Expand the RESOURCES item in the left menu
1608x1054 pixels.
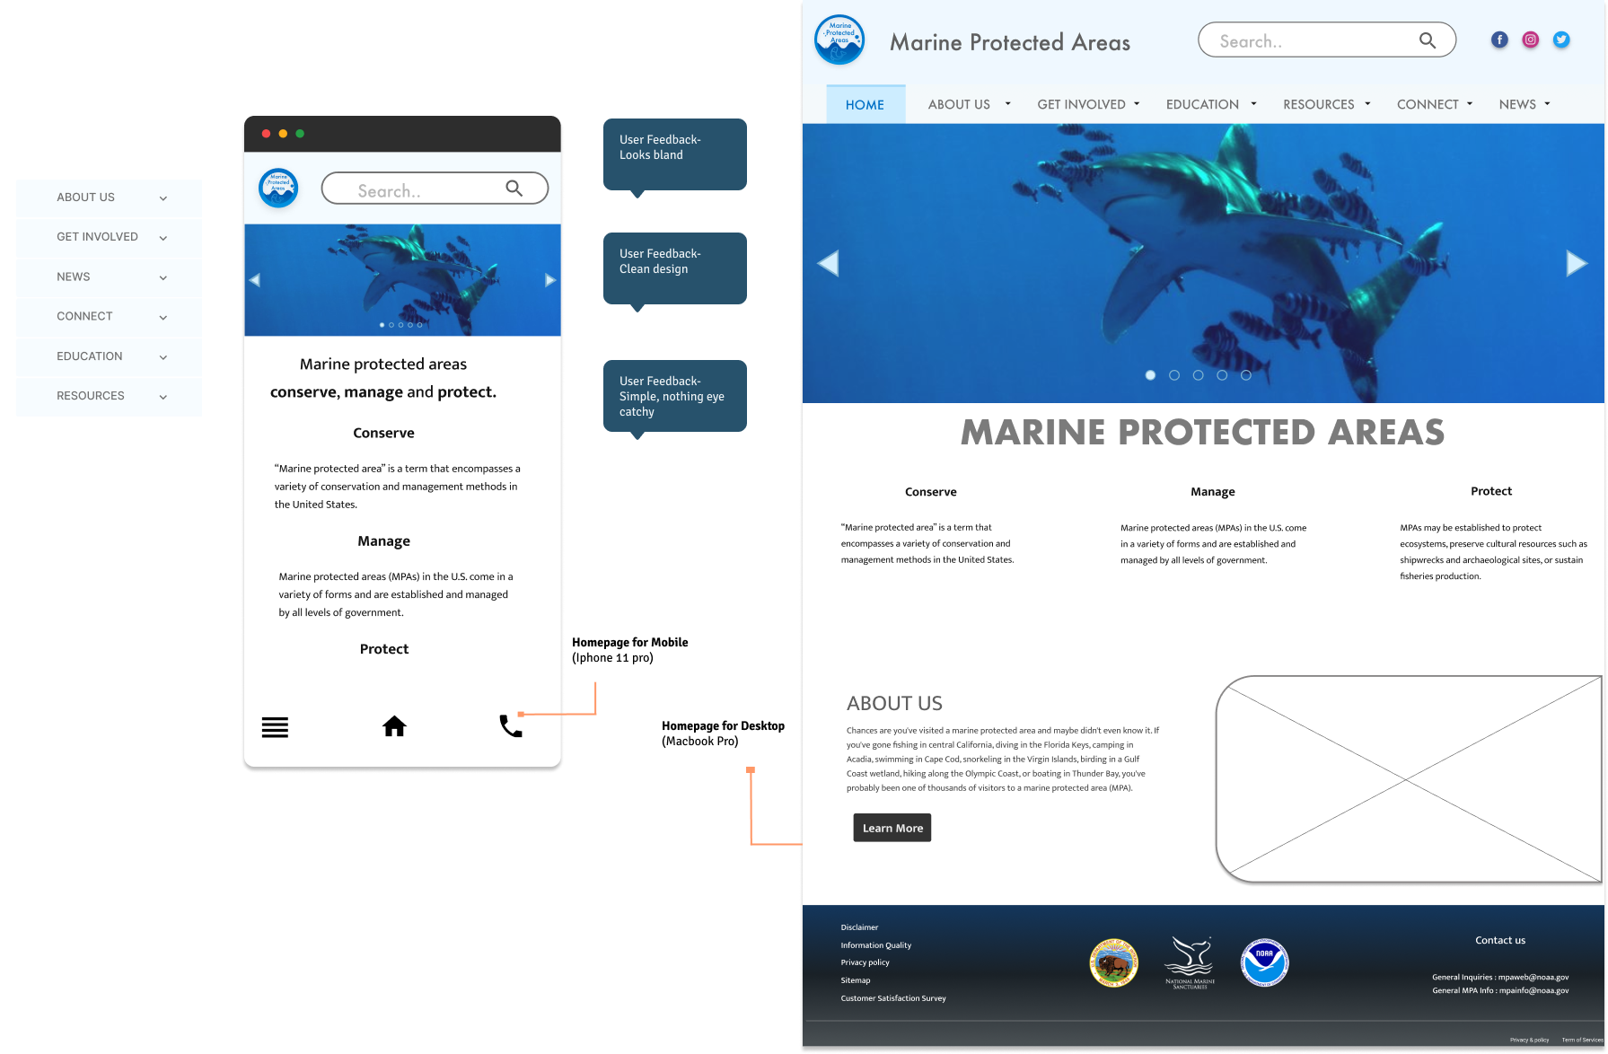click(x=109, y=396)
